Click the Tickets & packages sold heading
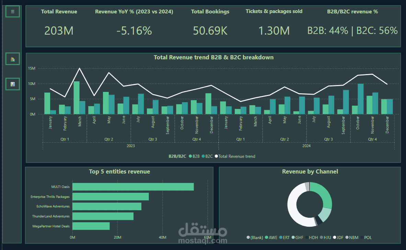Image resolution: width=406 pixels, height=250 pixels. tap(274, 11)
